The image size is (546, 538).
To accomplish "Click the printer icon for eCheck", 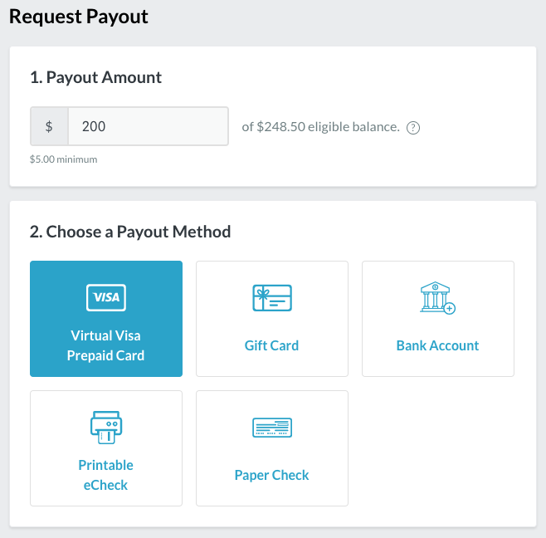I will tap(106, 427).
